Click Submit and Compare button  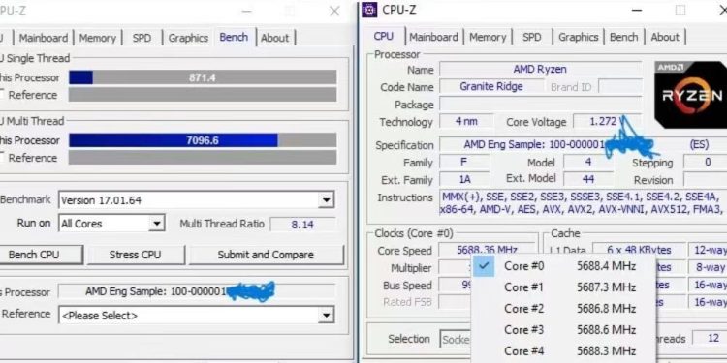click(266, 255)
